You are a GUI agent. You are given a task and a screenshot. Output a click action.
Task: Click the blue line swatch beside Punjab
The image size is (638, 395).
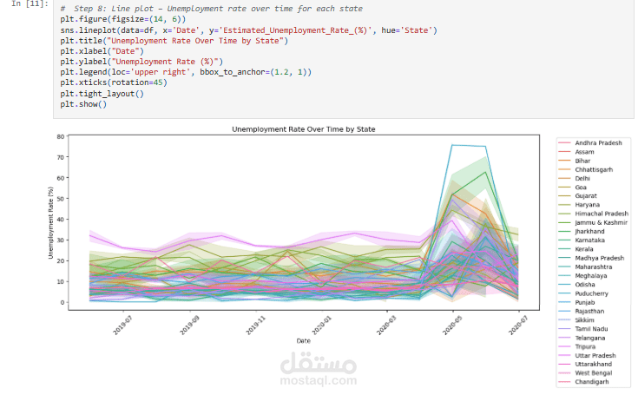click(x=564, y=302)
